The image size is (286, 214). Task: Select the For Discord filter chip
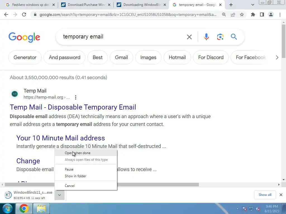211,57
